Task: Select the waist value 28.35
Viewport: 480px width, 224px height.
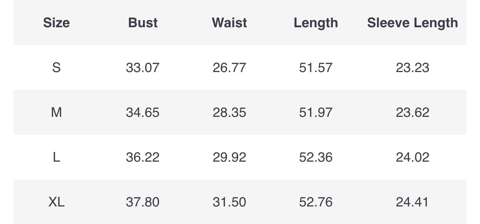Action: click(229, 112)
